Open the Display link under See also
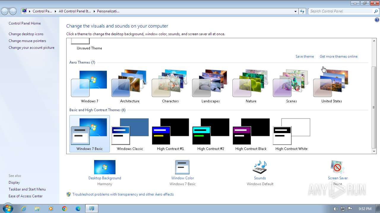 coord(14,183)
